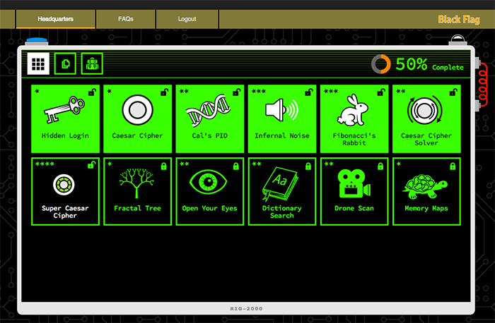Click the "RIG-2000" console label
This screenshot has width=495, height=323.
(246, 309)
